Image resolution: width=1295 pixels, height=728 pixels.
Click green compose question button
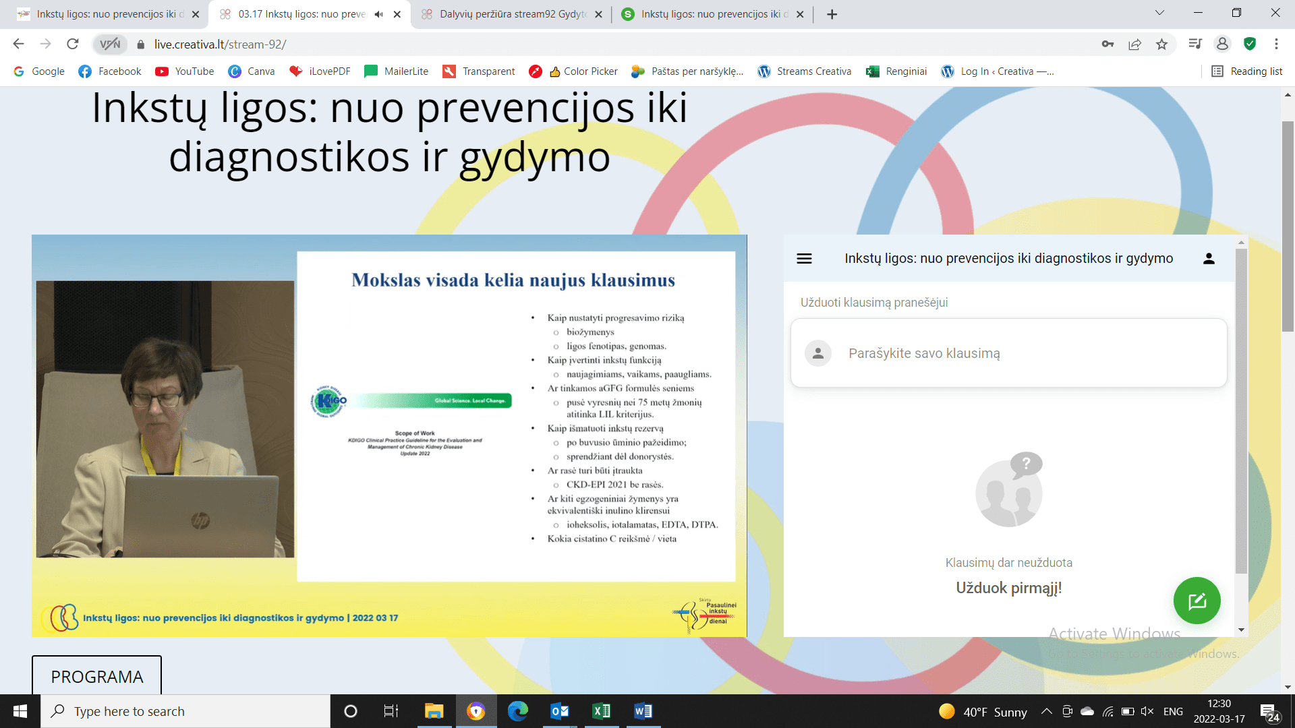point(1197,601)
